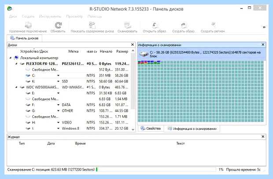Click the F: partition icon
The image size is (273, 179).
28,105
